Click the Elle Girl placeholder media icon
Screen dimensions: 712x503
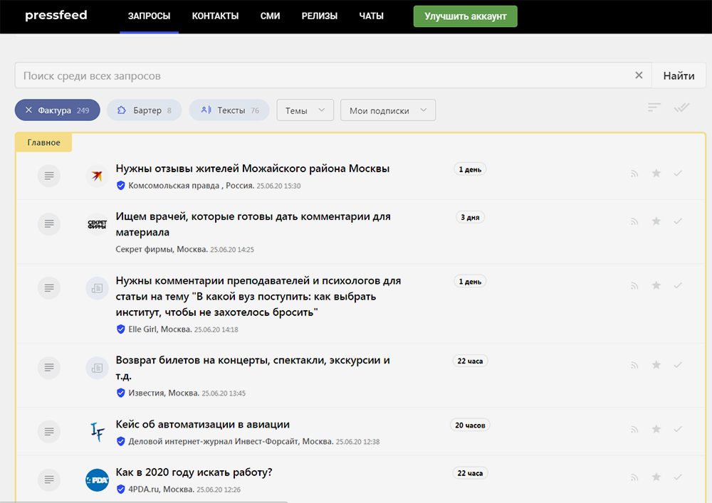click(x=97, y=288)
